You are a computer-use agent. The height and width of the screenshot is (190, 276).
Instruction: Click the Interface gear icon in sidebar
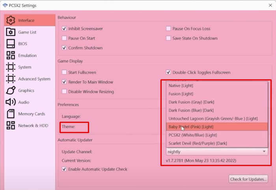click(x=11, y=20)
